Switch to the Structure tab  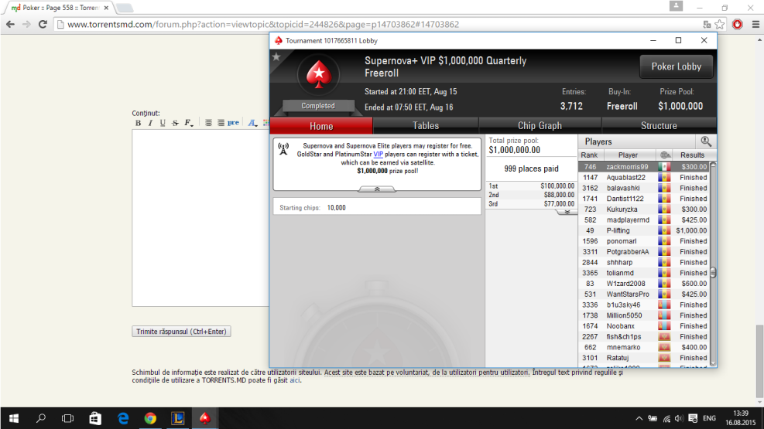coord(659,126)
